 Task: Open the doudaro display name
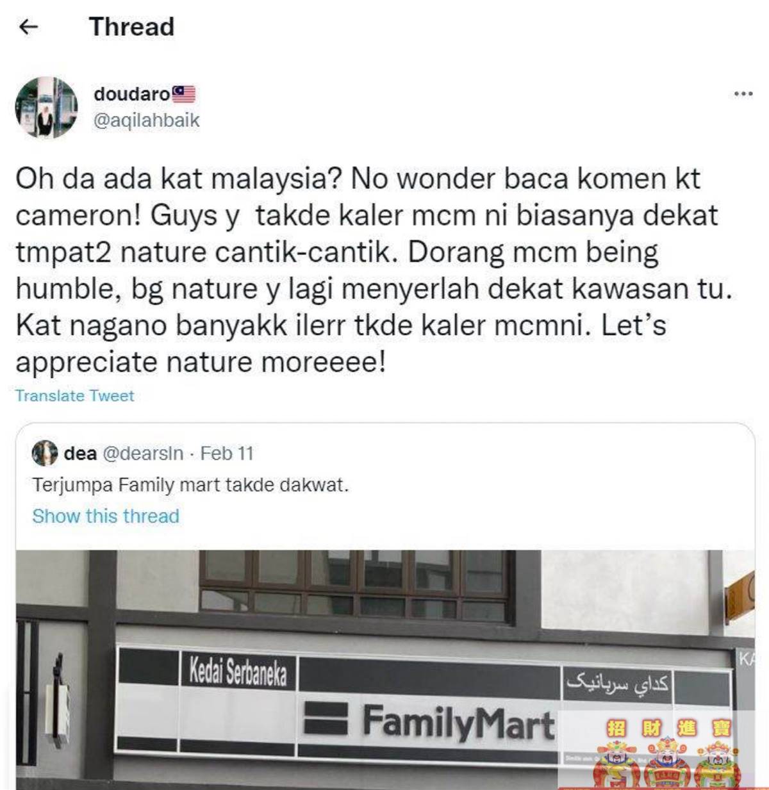pos(132,94)
